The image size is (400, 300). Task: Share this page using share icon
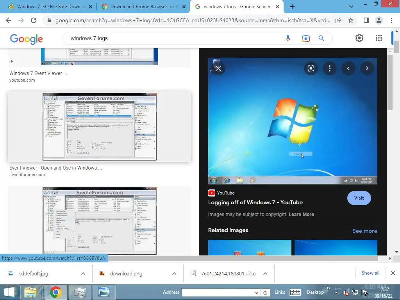coord(338,20)
